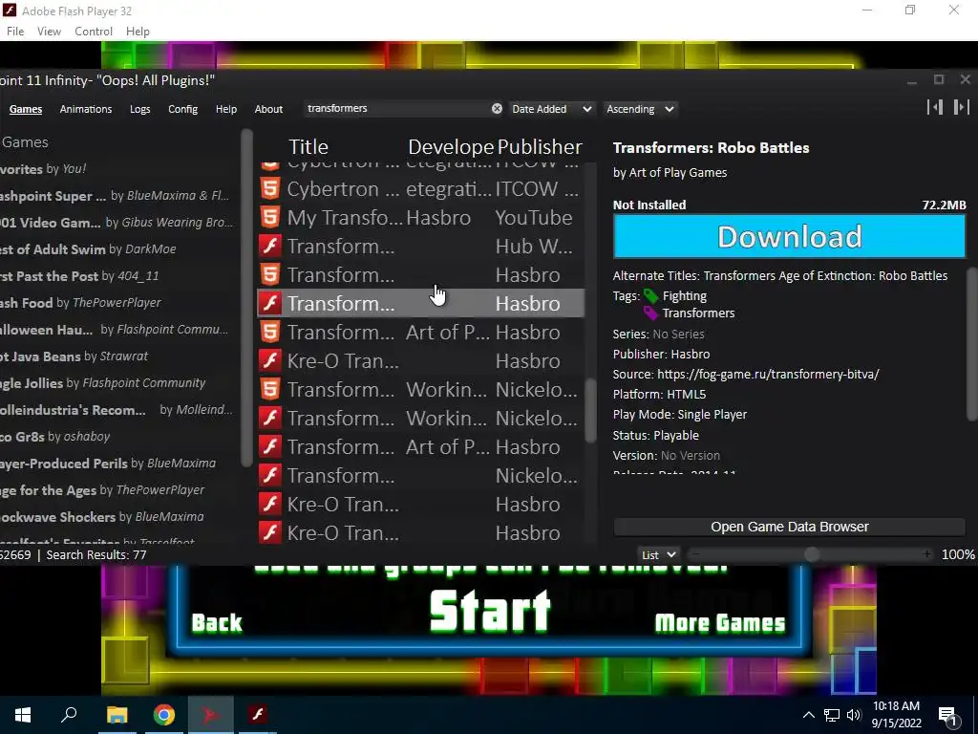This screenshot has width=978, height=734.
Task: Open the volume tray icon
Action: pos(854,715)
